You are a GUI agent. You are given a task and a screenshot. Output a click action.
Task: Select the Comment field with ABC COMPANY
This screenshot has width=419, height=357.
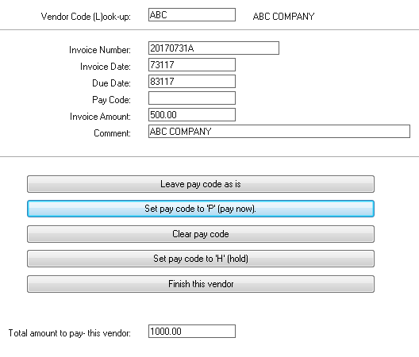click(279, 132)
